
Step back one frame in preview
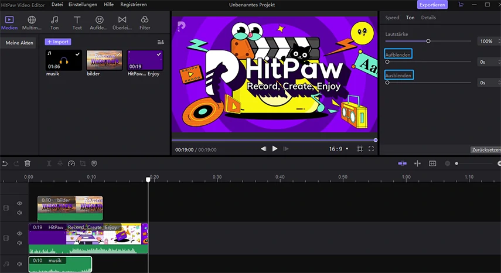[263, 149]
